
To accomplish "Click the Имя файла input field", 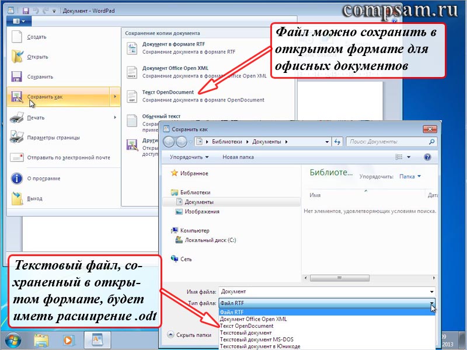I will [327, 292].
